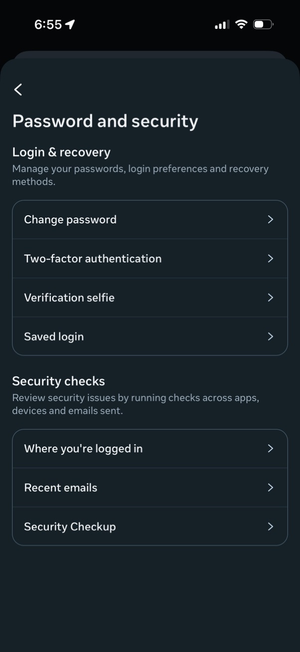300x652 pixels.
Task: Expand the Two-factor authentication row
Action: tap(150, 258)
